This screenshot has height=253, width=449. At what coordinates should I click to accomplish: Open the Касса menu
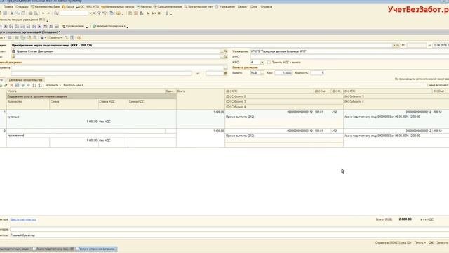click(68, 6)
